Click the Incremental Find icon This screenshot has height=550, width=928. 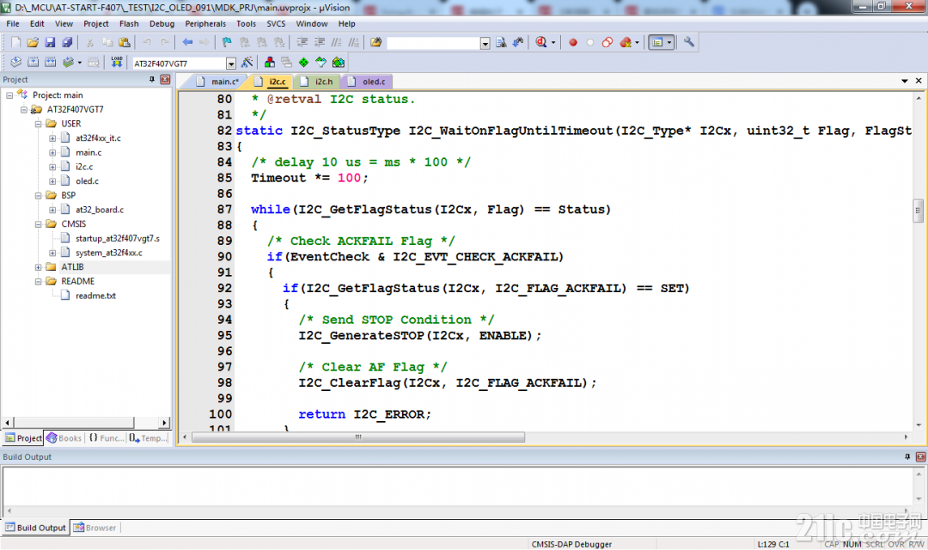[x=518, y=42]
